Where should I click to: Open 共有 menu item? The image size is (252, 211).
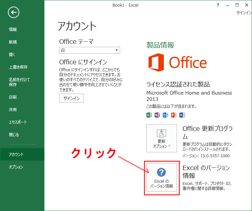pyautogui.click(x=13, y=110)
